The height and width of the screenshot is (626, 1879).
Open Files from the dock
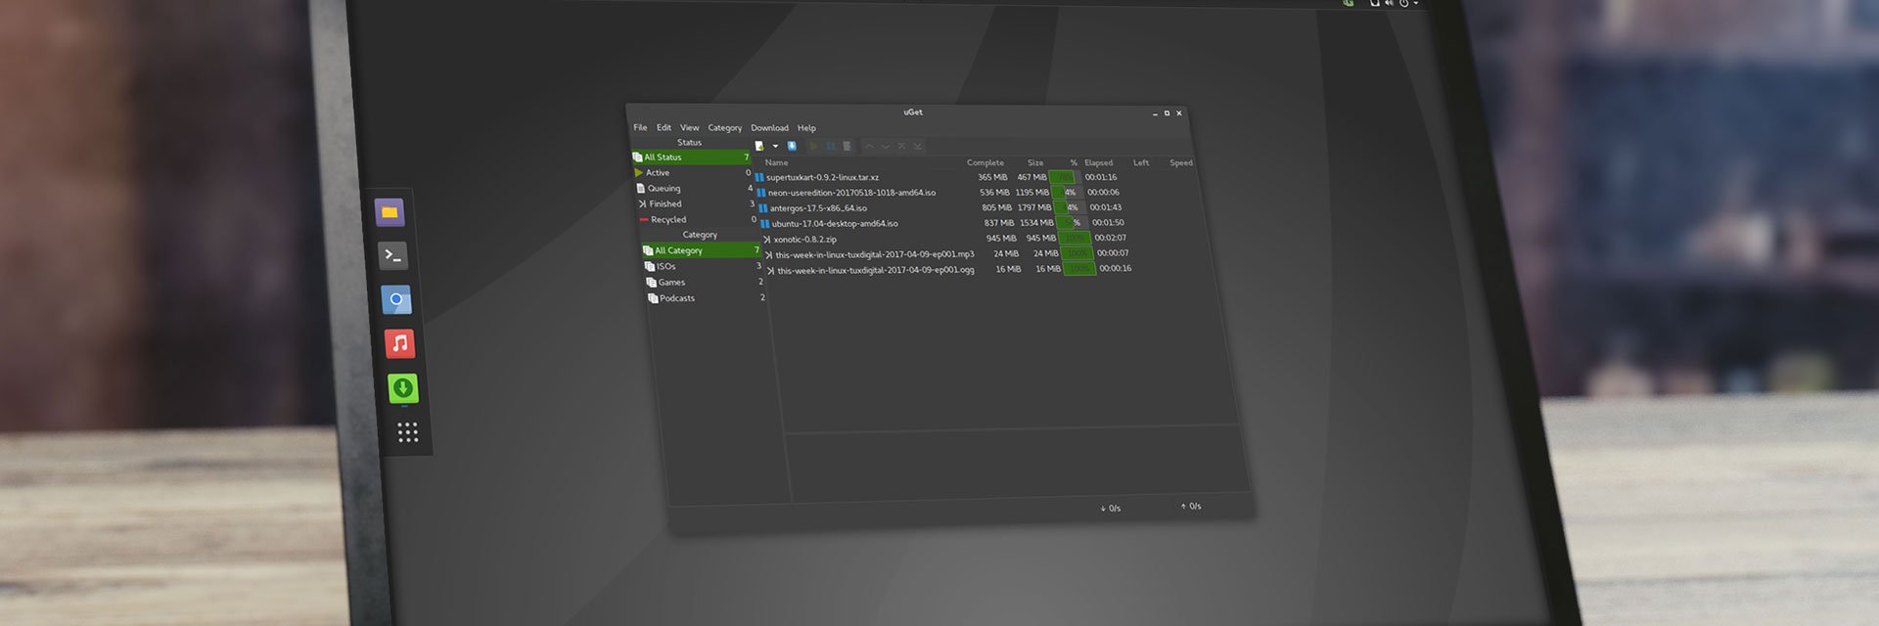[390, 212]
